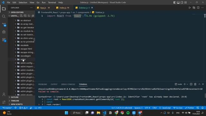Open changes icon in editor toolbar

click(194, 8)
